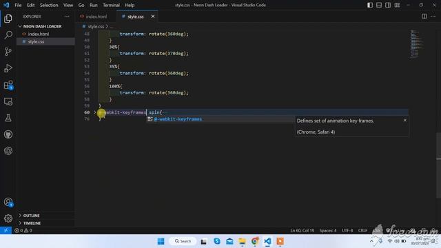
Task: Open index.html in the Explorer tree
Action: click(x=39, y=34)
